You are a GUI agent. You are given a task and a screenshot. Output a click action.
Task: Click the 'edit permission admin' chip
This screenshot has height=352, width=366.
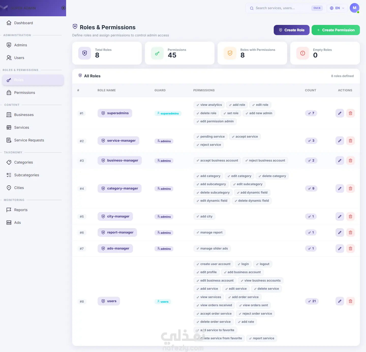point(215,121)
